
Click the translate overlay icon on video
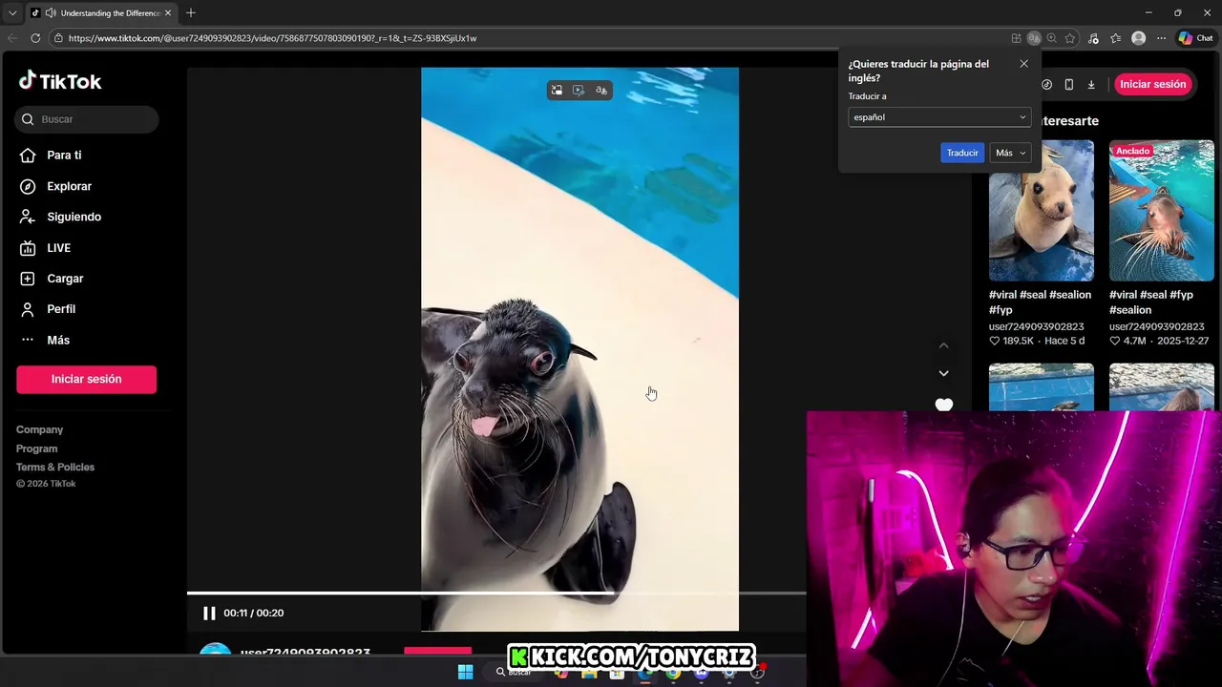(600, 90)
